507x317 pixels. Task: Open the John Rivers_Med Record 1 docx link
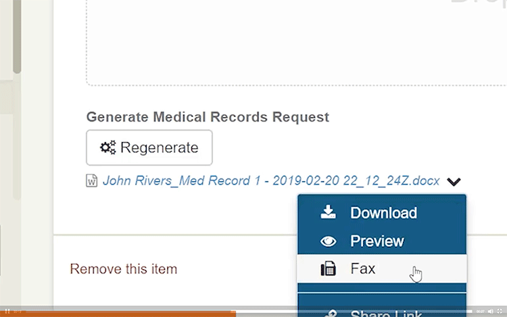[271, 180]
